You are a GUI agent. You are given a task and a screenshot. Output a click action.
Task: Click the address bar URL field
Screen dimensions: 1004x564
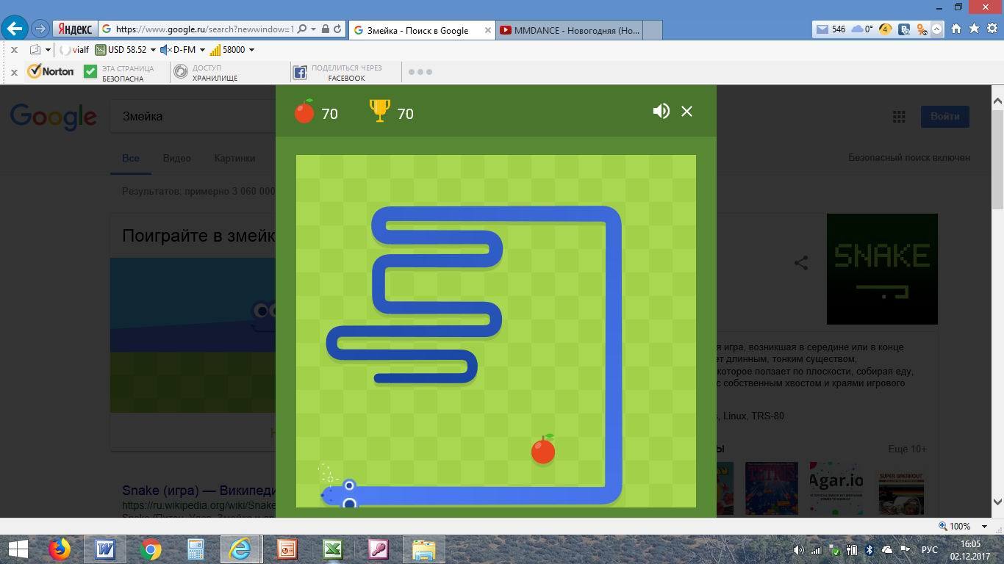click(x=205, y=29)
